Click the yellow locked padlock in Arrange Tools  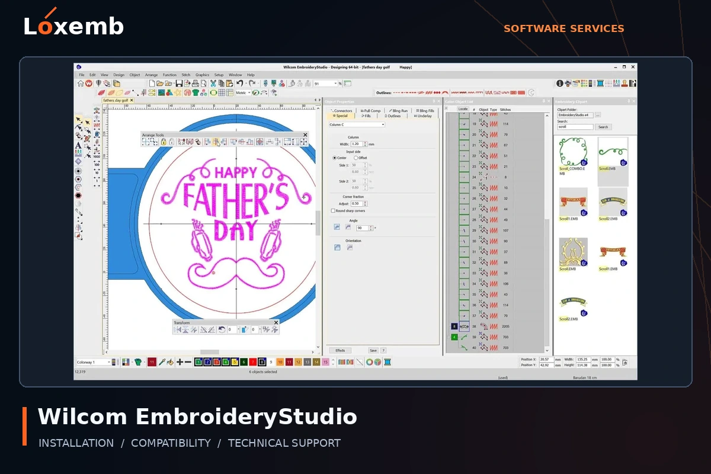[164, 142]
